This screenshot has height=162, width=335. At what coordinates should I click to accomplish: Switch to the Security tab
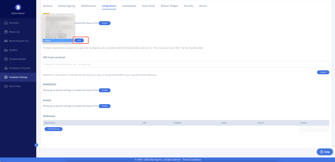click(188, 6)
